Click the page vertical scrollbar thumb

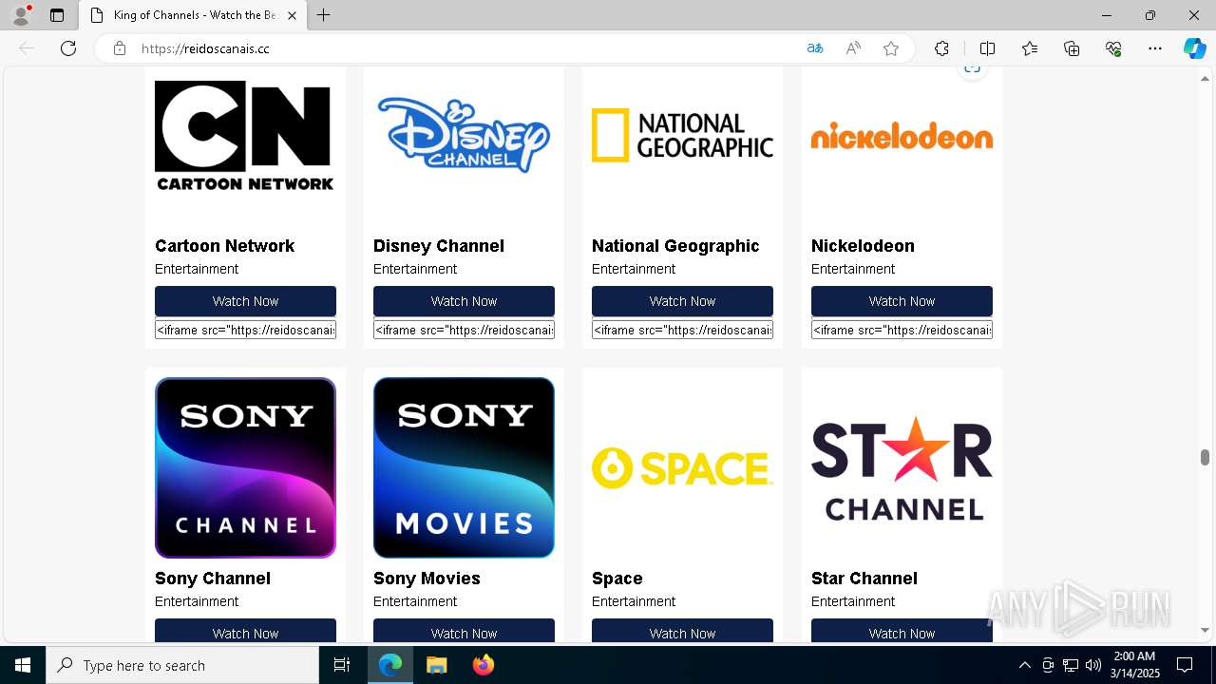1205,457
